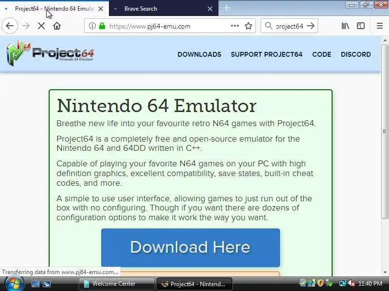Open the browser home page icon

point(57,26)
